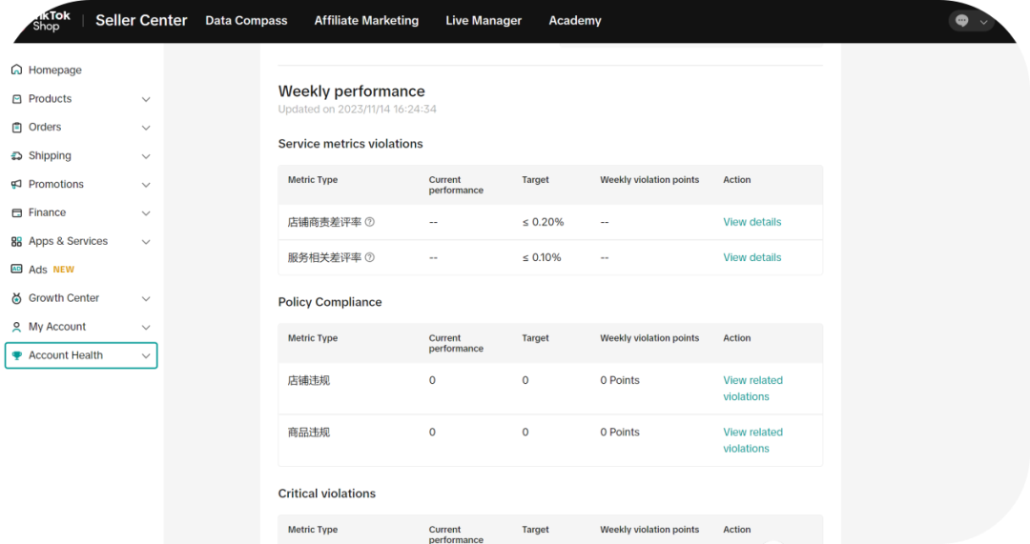The height and width of the screenshot is (544, 1030).
Task: Go to Affiliate Marketing in top navigation
Action: (366, 21)
